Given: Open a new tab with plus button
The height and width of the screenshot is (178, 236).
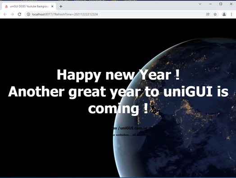Looking at the screenshot, I should click(x=61, y=6).
